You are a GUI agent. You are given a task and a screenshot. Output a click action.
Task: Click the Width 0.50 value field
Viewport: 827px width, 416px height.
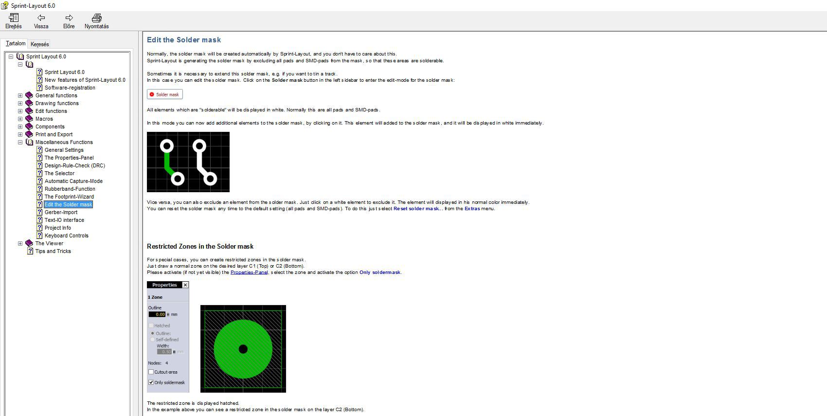coord(164,352)
